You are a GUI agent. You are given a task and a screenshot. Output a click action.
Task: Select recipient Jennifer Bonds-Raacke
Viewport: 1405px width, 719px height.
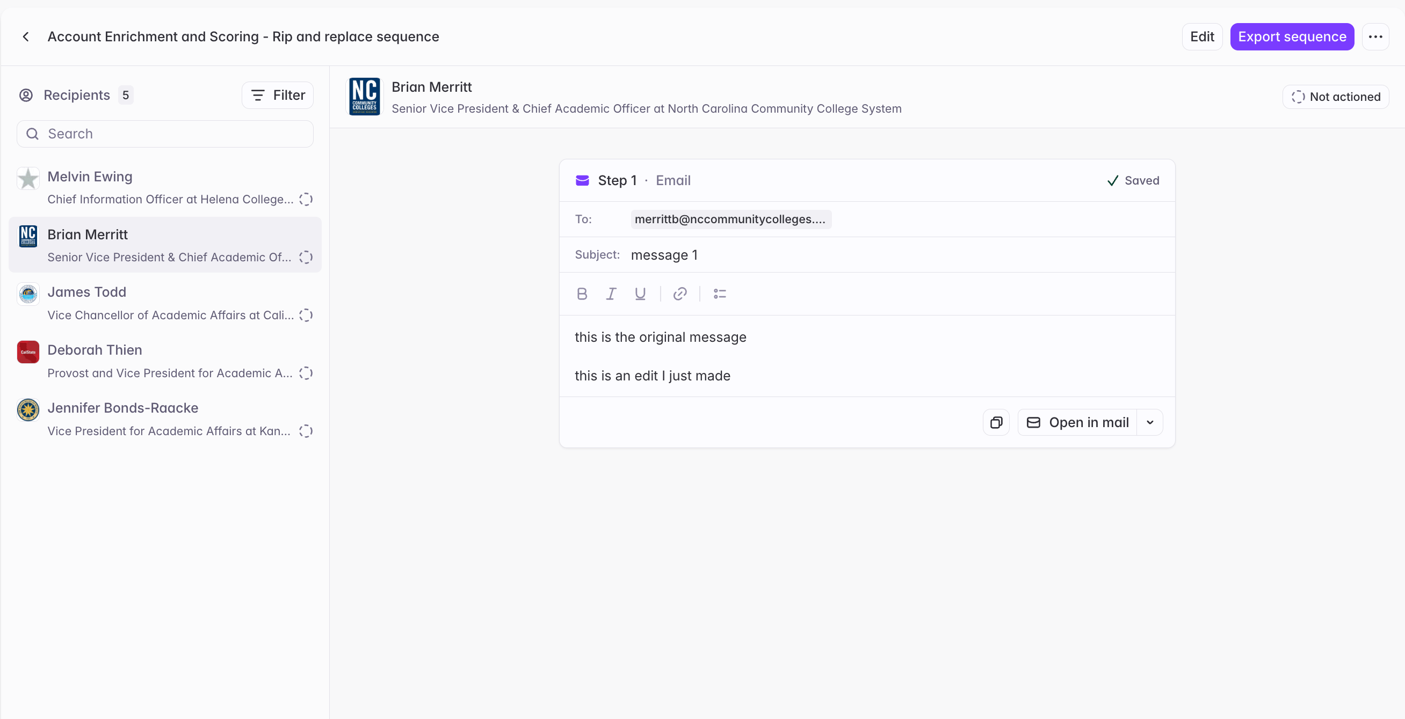point(165,419)
